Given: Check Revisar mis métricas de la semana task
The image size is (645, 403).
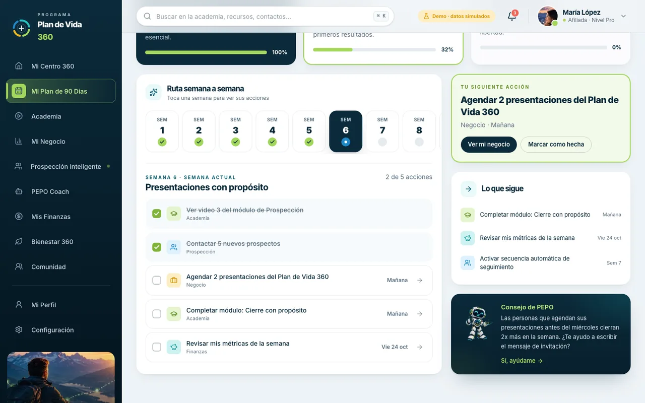Looking at the screenshot, I should click(x=157, y=347).
